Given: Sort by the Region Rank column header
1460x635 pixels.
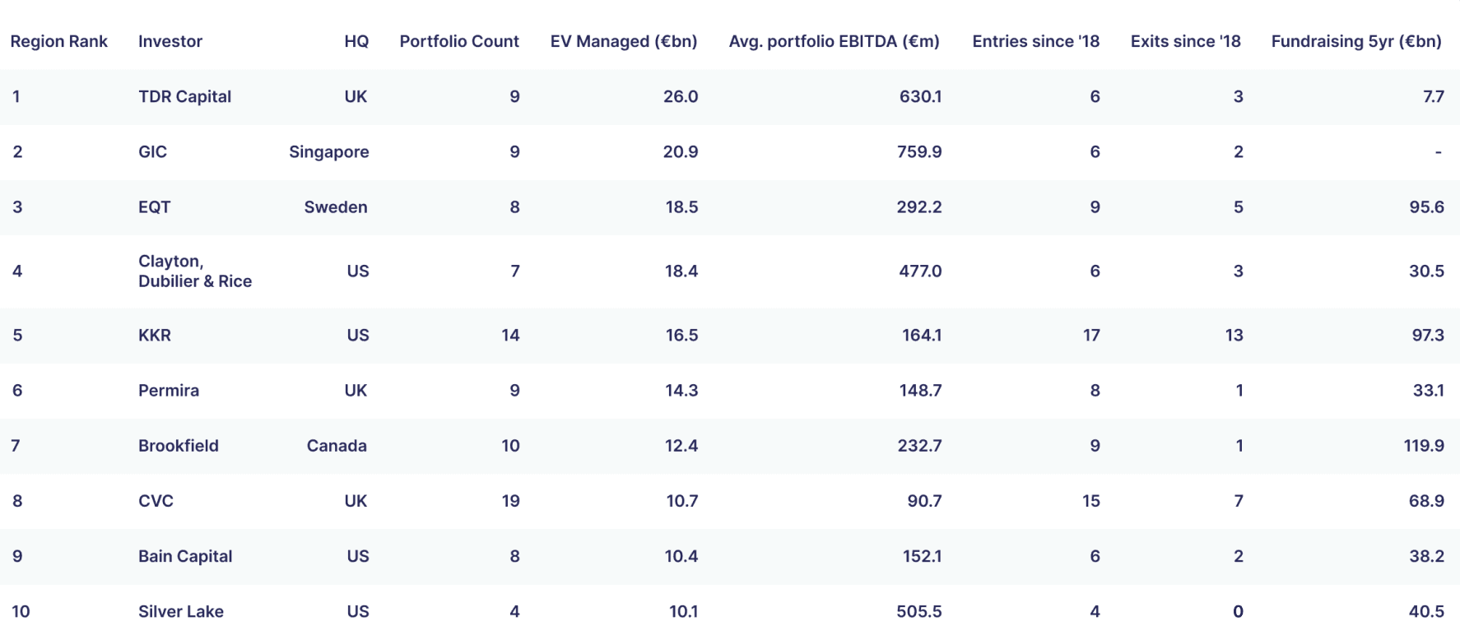Looking at the screenshot, I should click(58, 41).
